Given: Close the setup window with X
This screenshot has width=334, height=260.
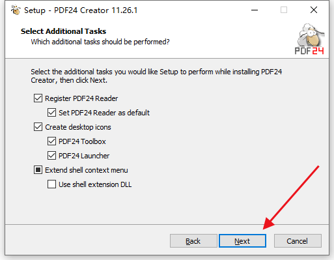Looking at the screenshot, I should tap(314, 10).
